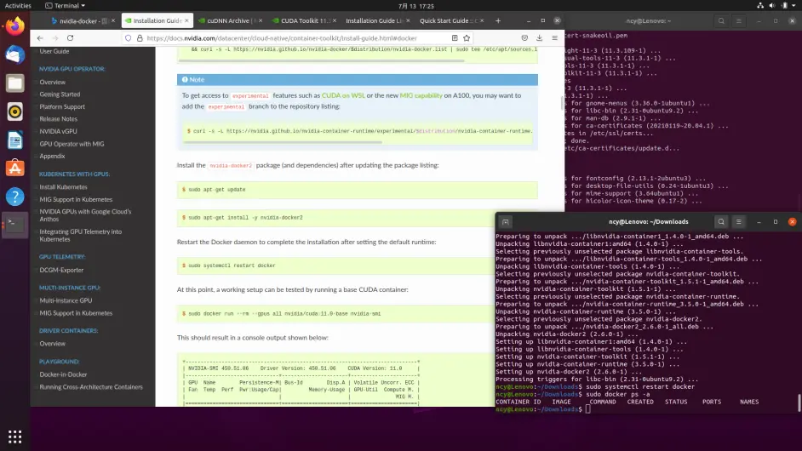This screenshot has width=802, height=451.
Task: Open Getting Started in sidebar
Action: [60, 94]
